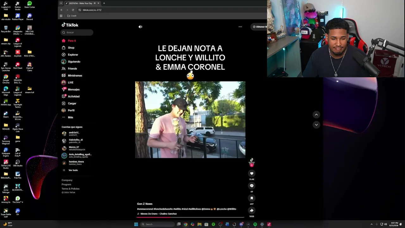Pause the playing TikTok video

190,120
